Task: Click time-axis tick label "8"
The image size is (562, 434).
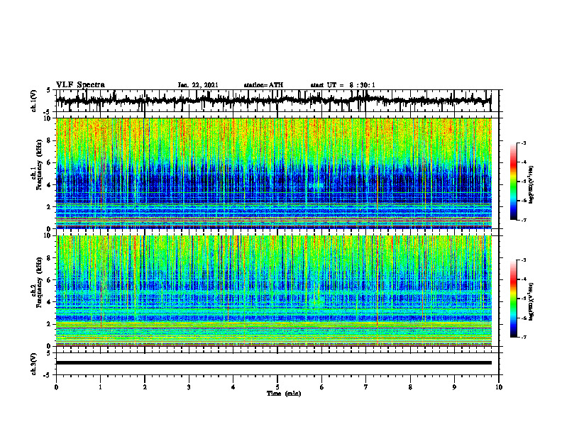Action: [x=410, y=387]
